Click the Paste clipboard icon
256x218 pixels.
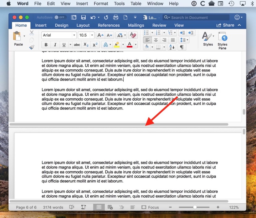tap(17, 36)
